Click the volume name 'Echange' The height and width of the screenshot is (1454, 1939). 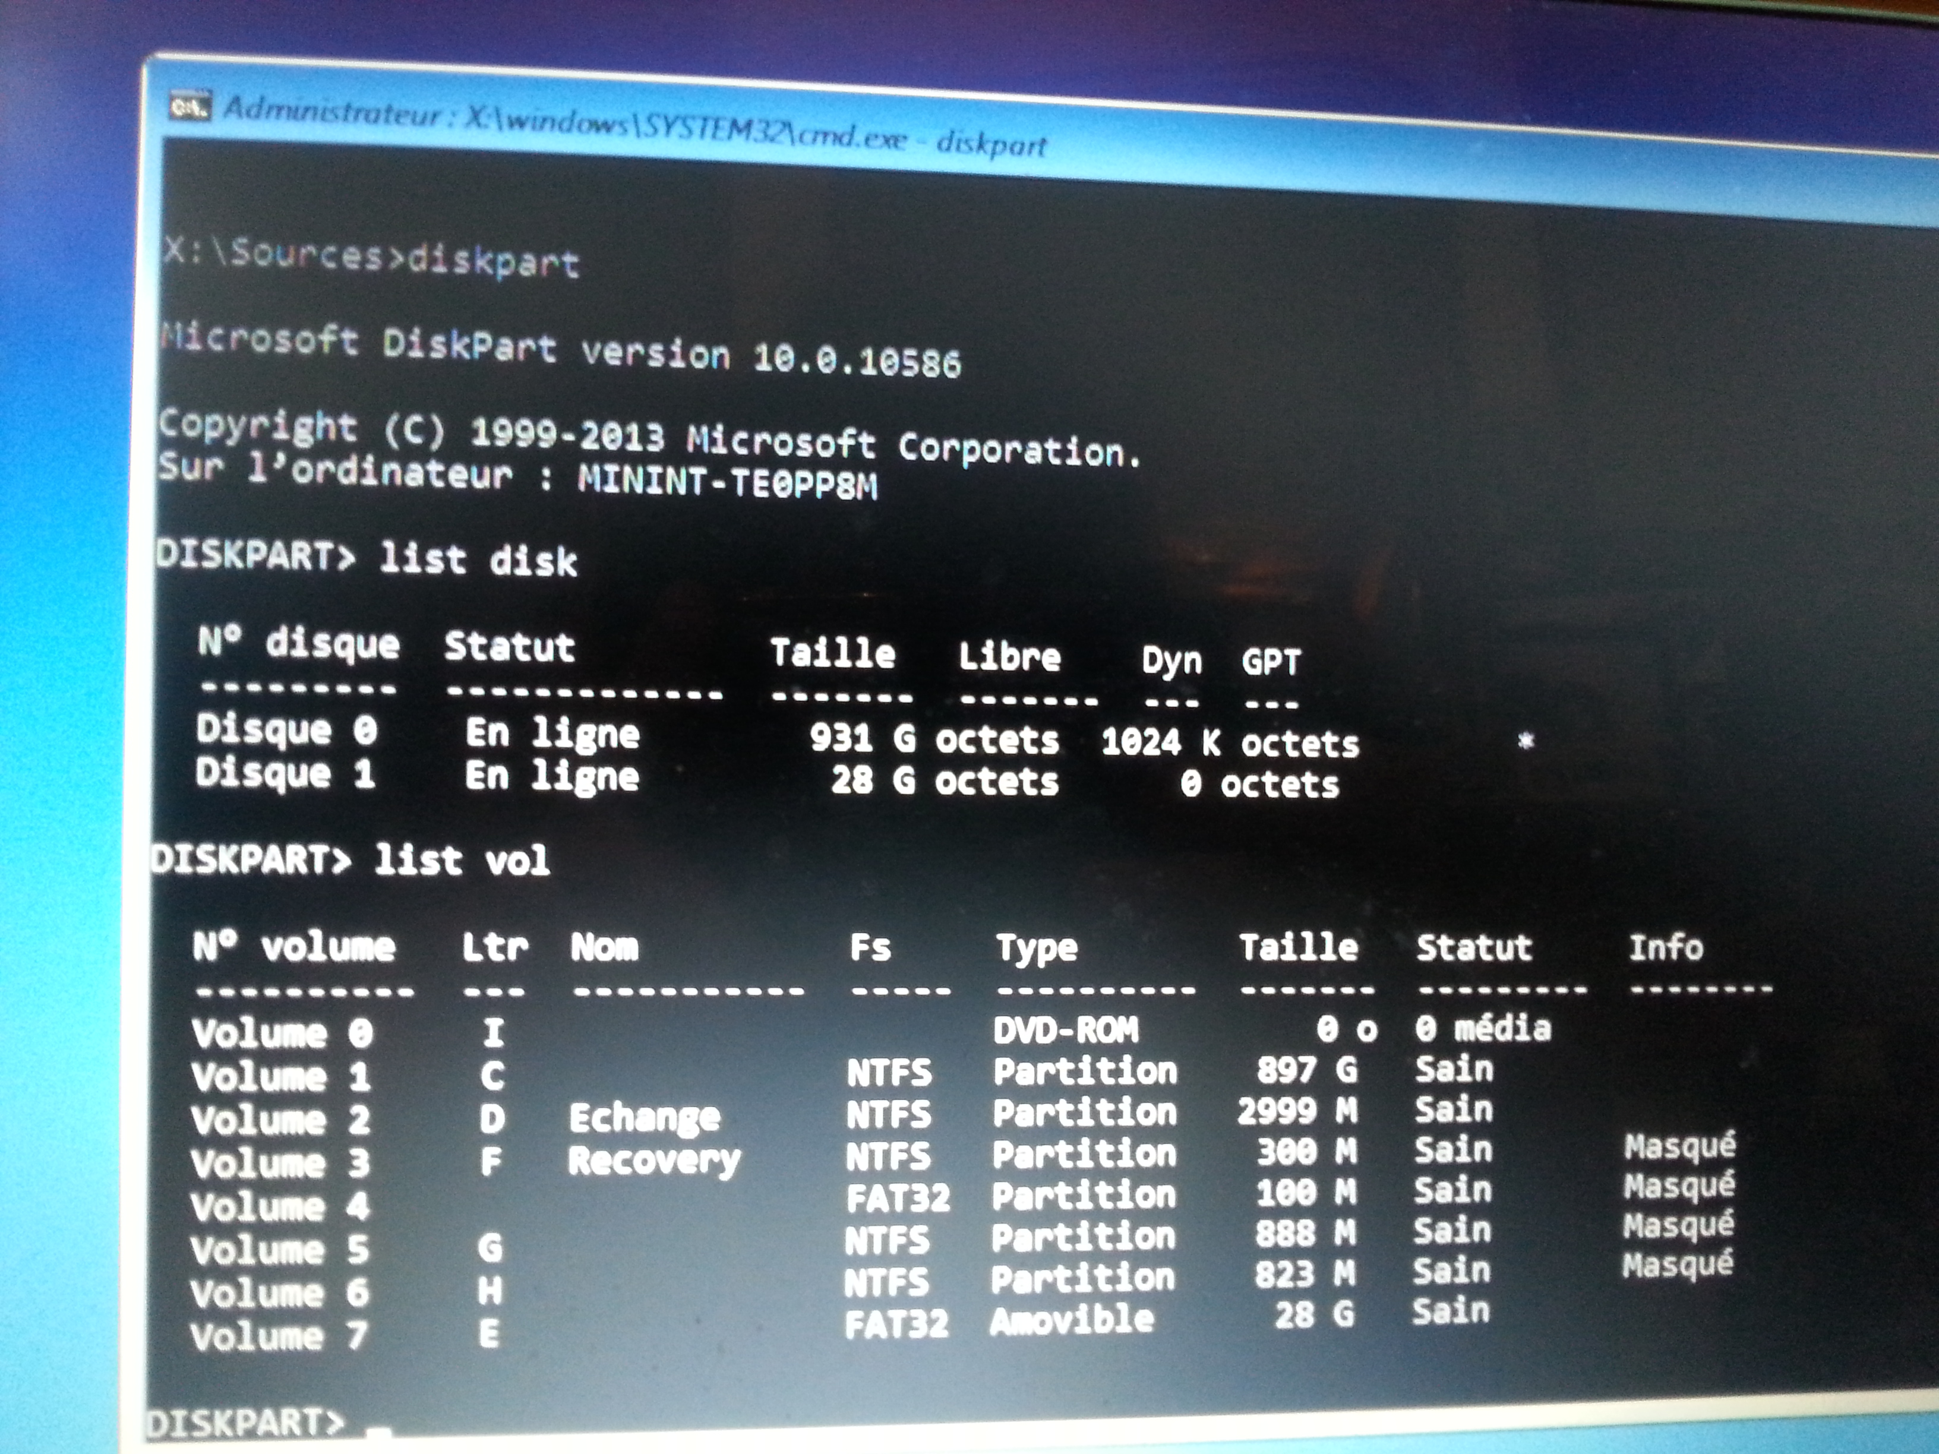pyautogui.click(x=645, y=1118)
